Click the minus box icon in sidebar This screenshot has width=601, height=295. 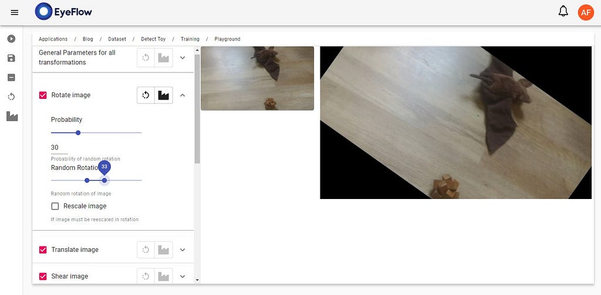12,78
